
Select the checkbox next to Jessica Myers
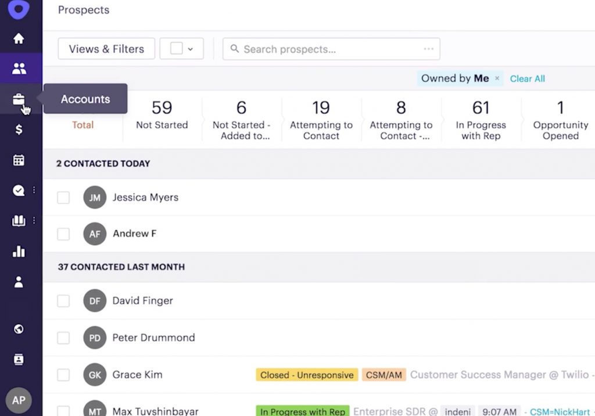63,198
